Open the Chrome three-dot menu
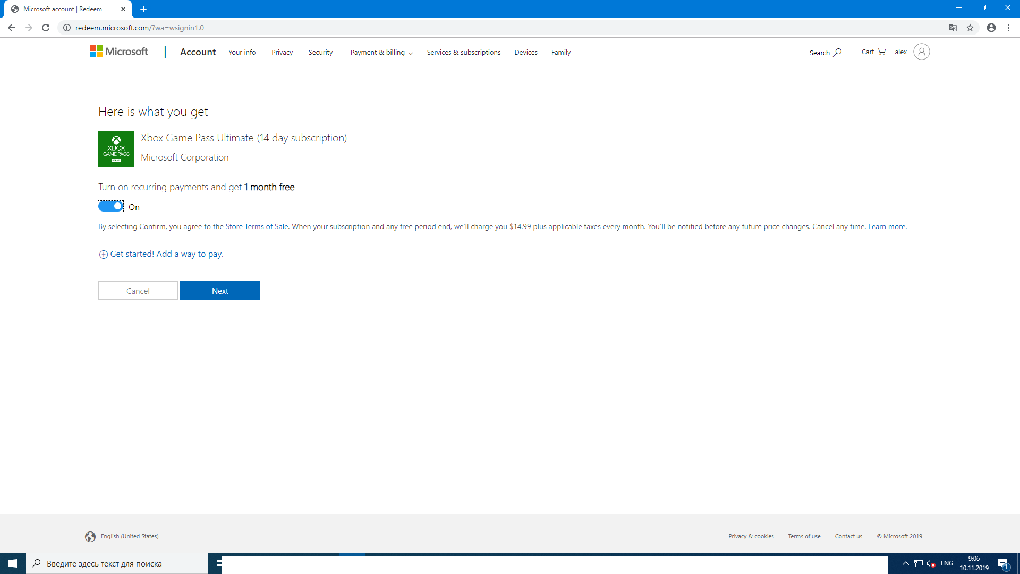 click(1008, 28)
